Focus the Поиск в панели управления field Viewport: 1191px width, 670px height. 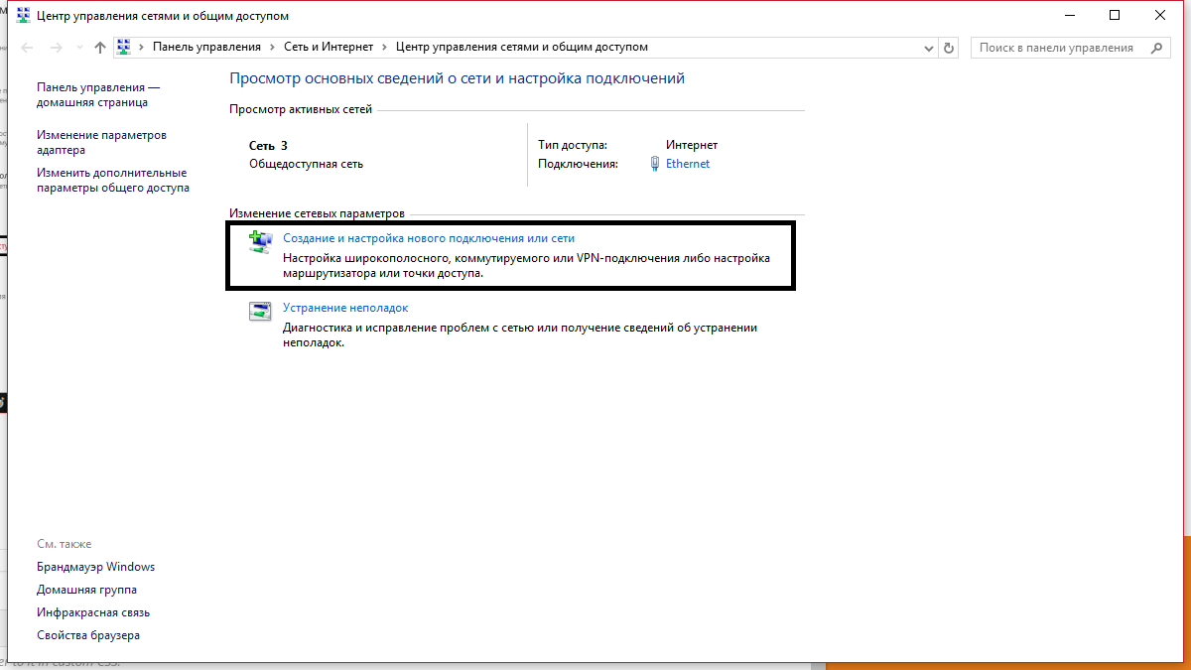[1057, 48]
